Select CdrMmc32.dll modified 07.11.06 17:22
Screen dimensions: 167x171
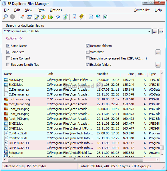point(81,138)
